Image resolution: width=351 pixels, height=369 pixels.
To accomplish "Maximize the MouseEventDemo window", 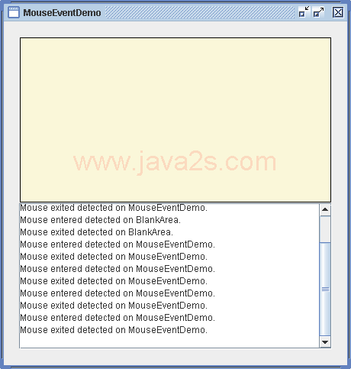I will (x=318, y=12).
